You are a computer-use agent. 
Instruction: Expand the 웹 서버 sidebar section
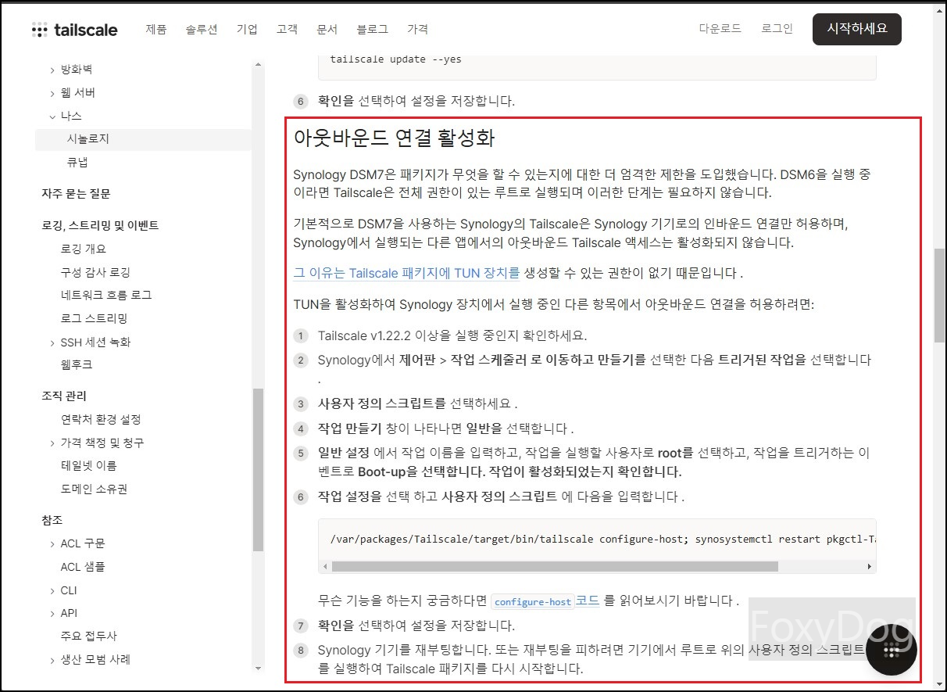(52, 93)
